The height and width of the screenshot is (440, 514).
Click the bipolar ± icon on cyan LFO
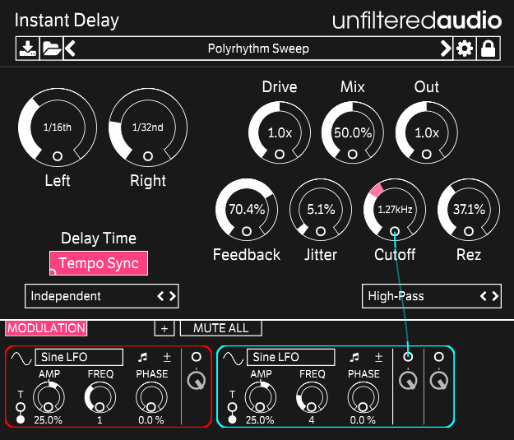pyautogui.click(x=378, y=358)
